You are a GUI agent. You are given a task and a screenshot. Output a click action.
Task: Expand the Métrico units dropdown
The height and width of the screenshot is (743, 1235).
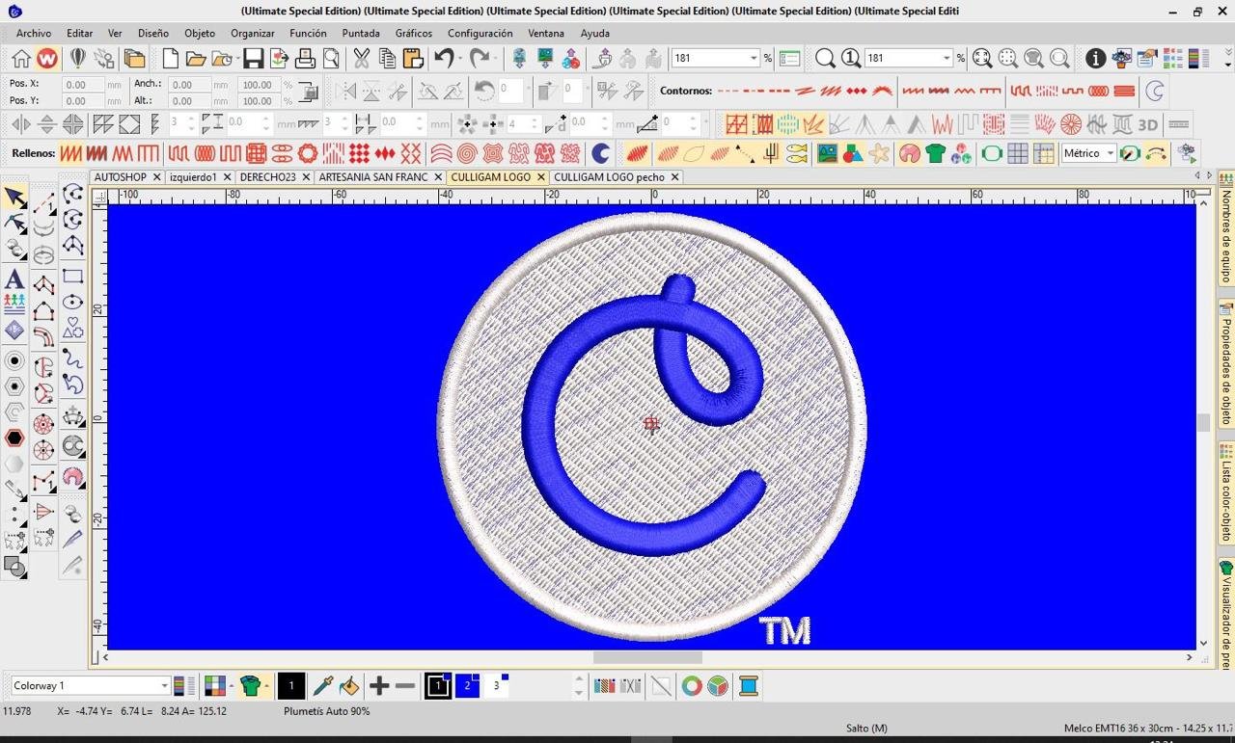pos(1111,153)
